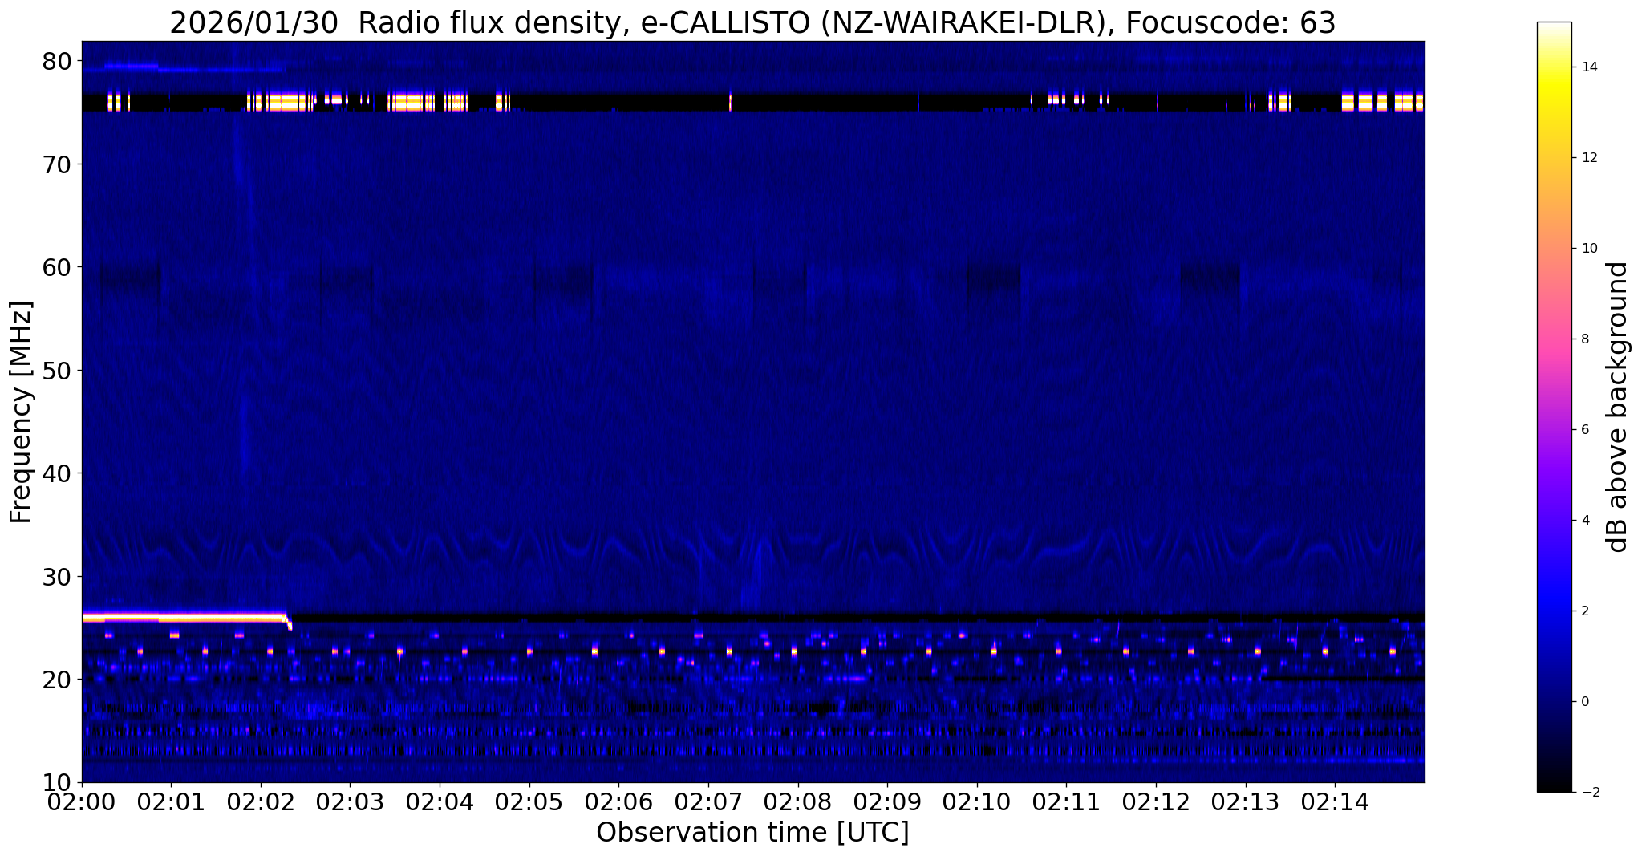
Task: Click the colorbar tick value 12
Action: [x=1588, y=158]
